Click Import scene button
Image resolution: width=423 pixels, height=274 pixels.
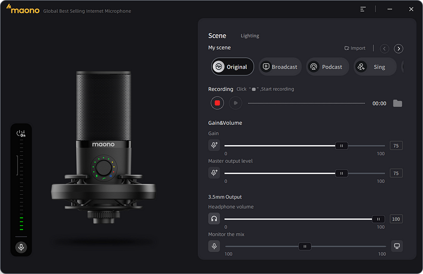click(x=355, y=48)
